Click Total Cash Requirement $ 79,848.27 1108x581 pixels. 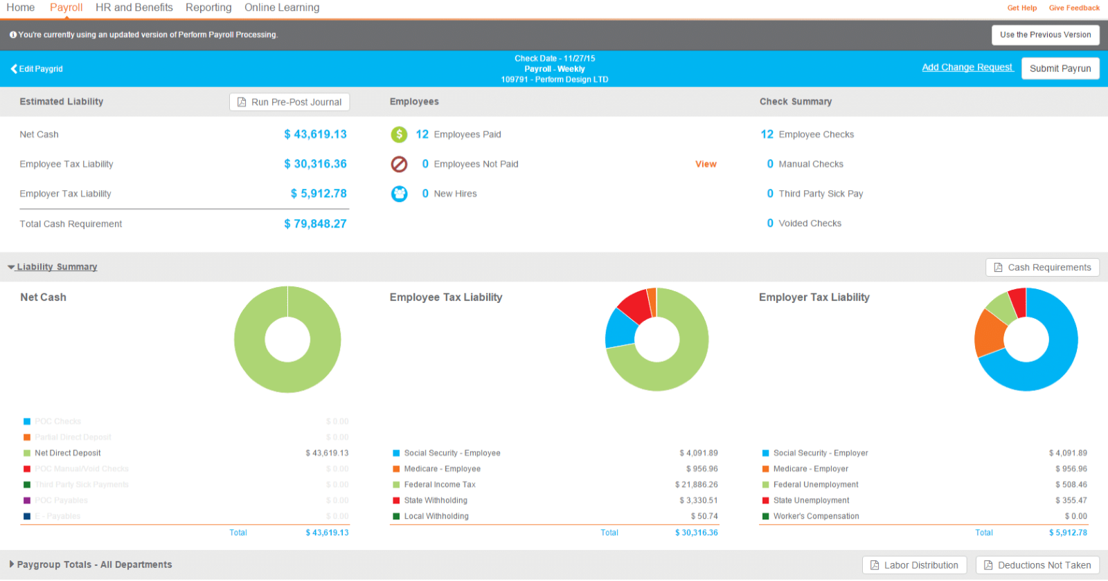click(x=315, y=223)
